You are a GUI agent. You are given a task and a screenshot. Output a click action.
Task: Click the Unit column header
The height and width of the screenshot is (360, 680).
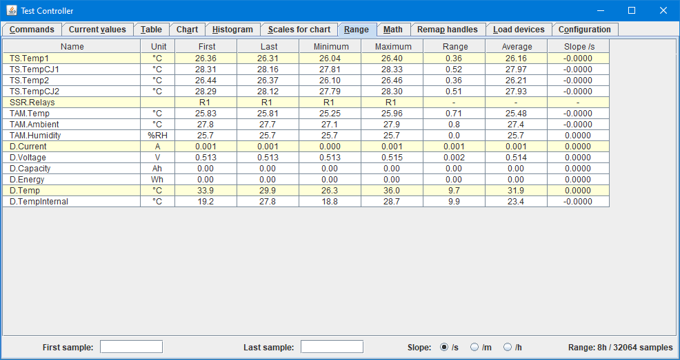tap(158, 46)
